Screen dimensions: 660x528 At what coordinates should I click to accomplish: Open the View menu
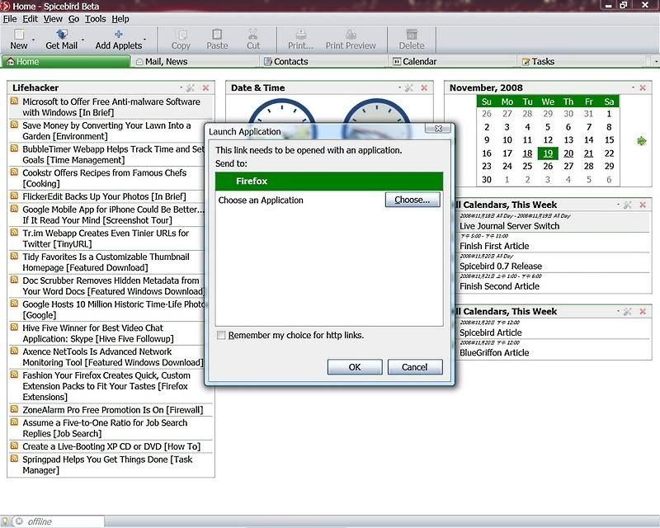pyautogui.click(x=53, y=19)
